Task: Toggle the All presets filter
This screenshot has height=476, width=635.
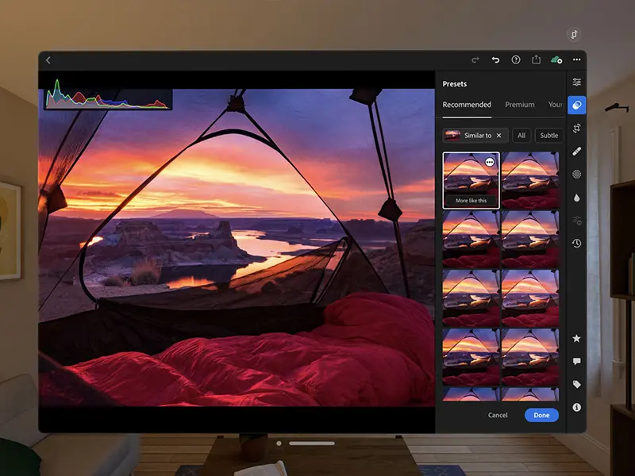Action: (521, 136)
